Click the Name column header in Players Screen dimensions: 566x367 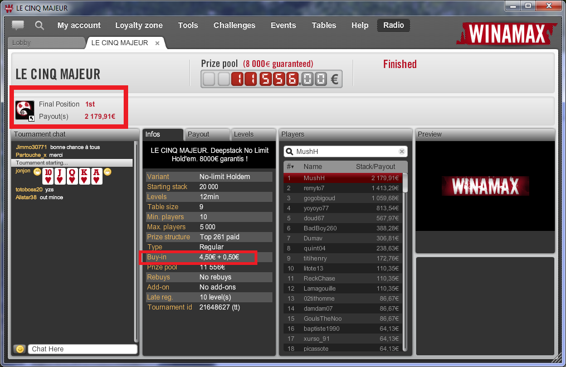(x=313, y=167)
